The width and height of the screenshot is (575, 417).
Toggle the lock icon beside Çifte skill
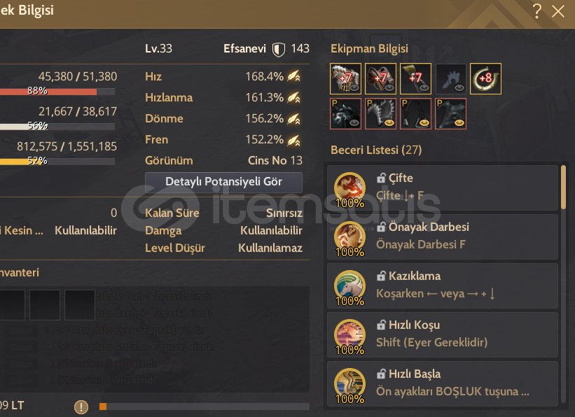[381, 178]
